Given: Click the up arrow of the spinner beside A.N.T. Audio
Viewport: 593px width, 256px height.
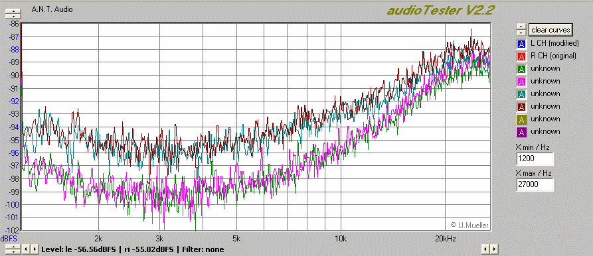Looking at the screenshot, I should 13,11.
